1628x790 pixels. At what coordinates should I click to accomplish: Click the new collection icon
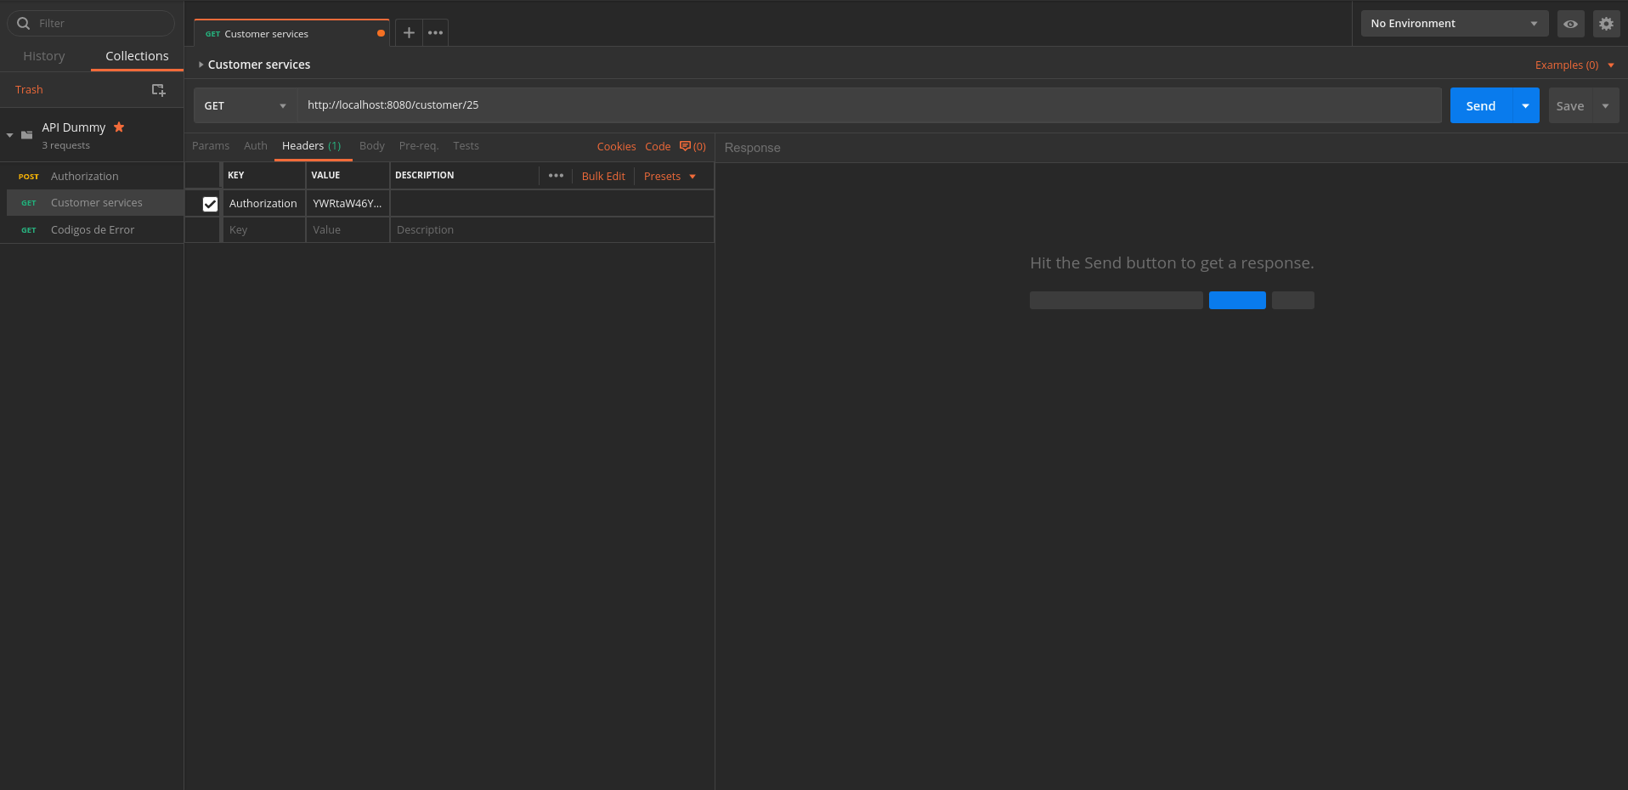click(158, 90)
